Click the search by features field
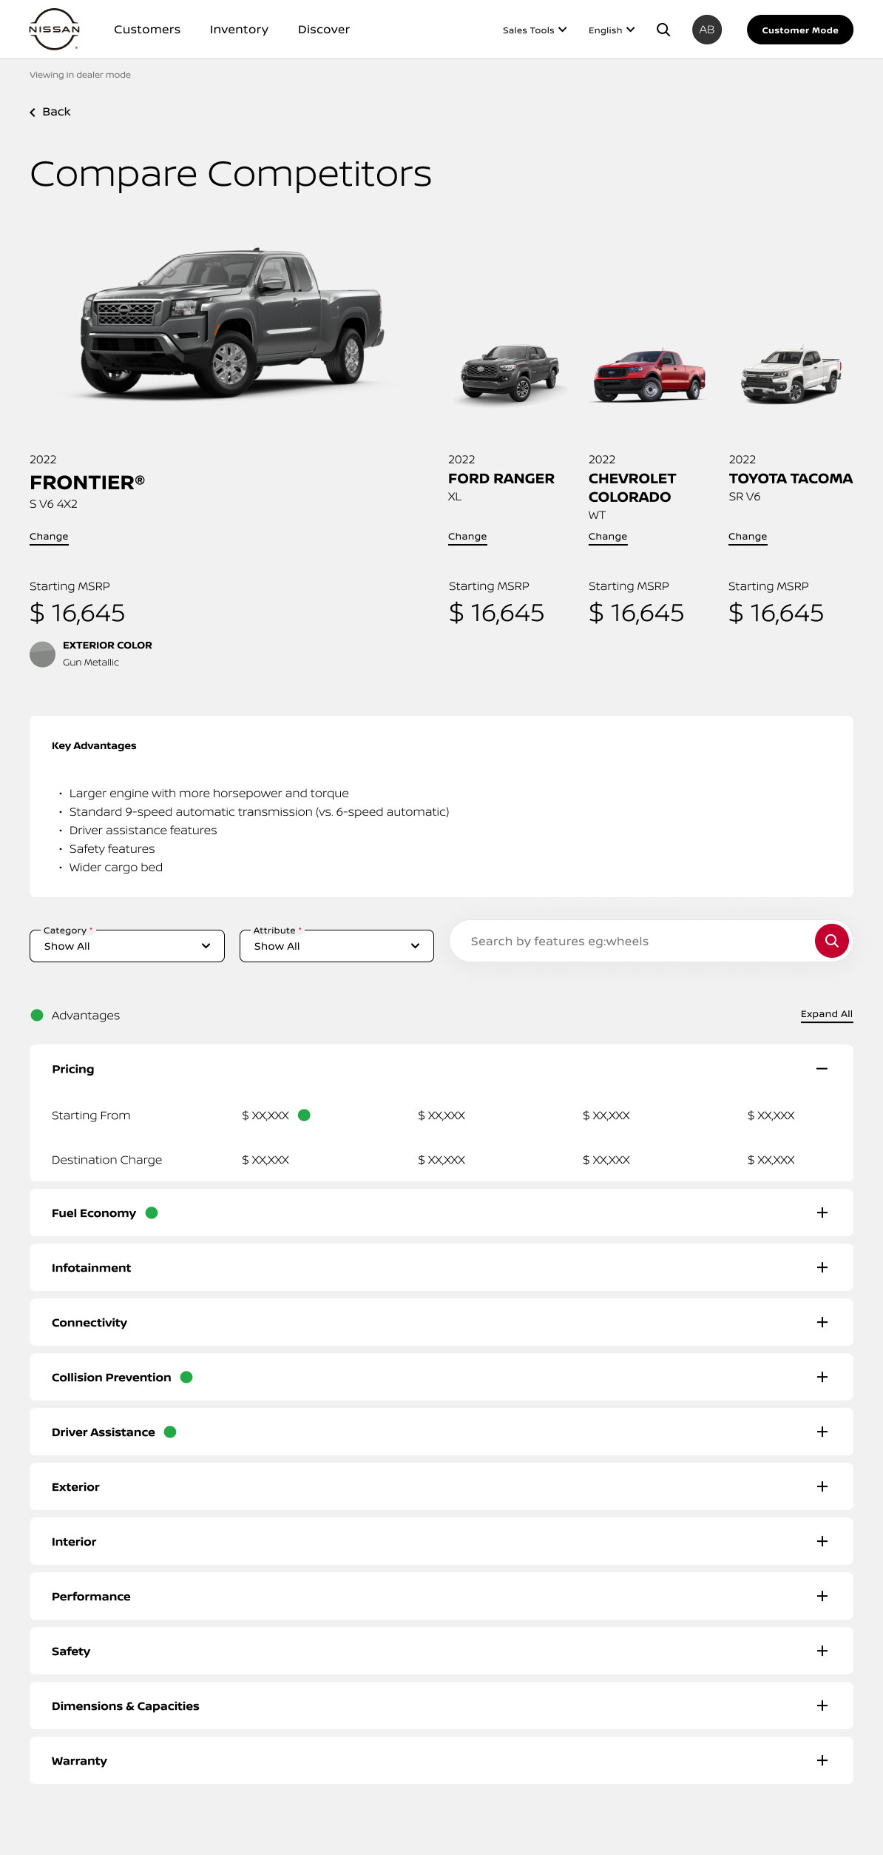The height and width of the screenshot is (1855, 883). 632,941
